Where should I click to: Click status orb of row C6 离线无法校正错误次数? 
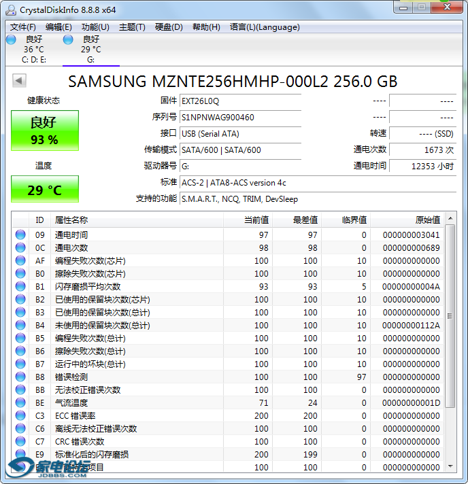(20, 428)
